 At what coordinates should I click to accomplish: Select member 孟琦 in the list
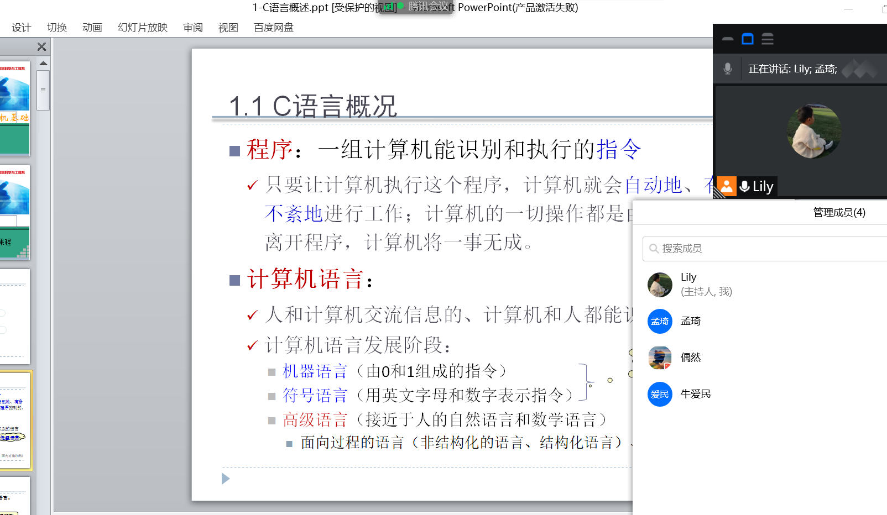point(691,321)
